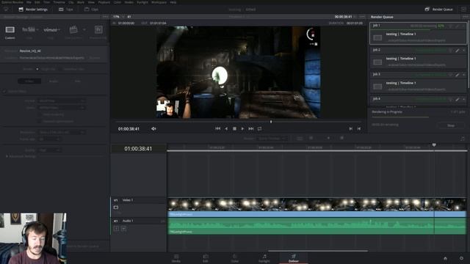The image size is (470, 264).
Task: Toggle the Network optimization checkbox
Action: [x=40, y=122]
